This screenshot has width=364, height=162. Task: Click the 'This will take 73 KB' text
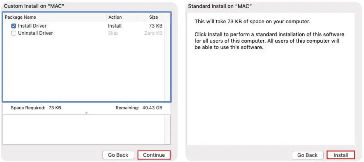(252, 22)
